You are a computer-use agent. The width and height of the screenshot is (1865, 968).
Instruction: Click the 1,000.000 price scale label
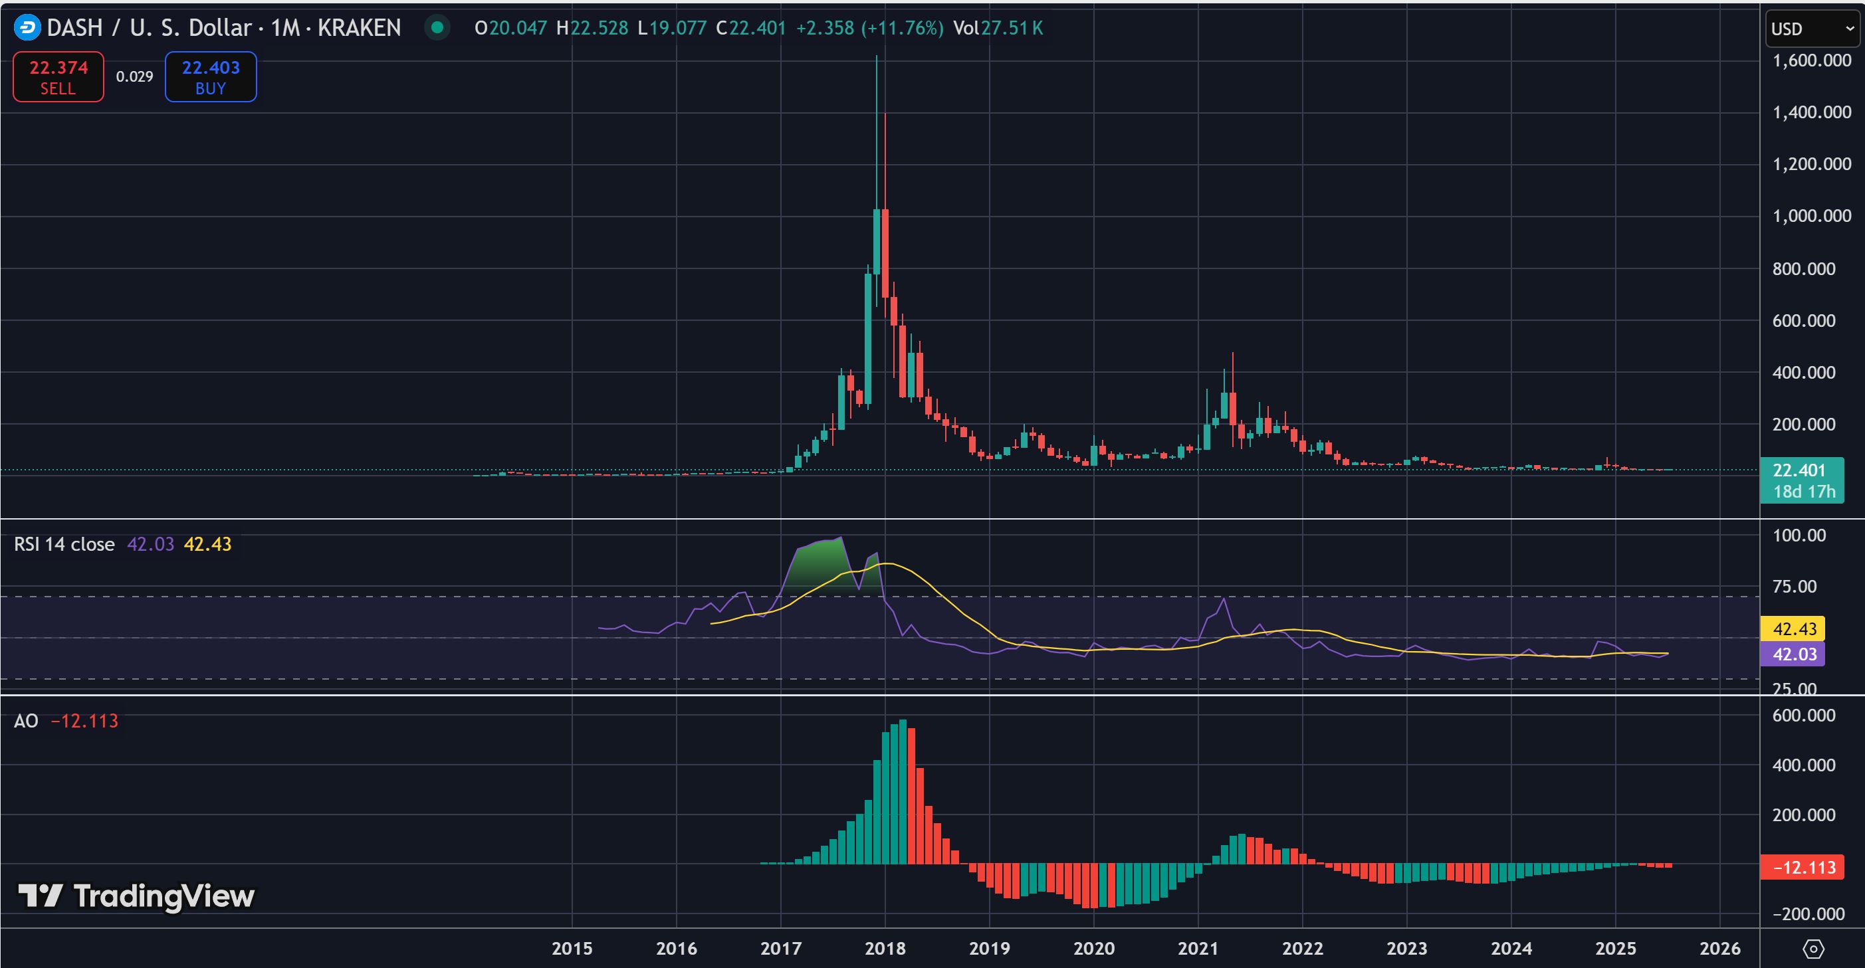[1811, 216]
